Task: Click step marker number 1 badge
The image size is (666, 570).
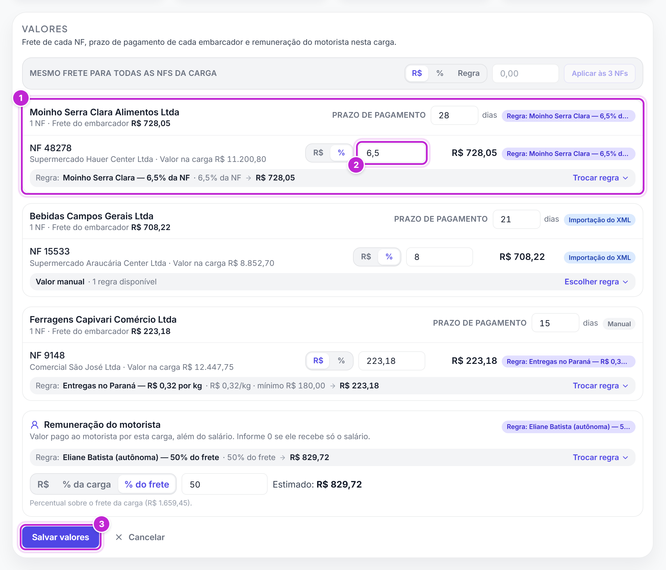Action: (x=21, y=98)
